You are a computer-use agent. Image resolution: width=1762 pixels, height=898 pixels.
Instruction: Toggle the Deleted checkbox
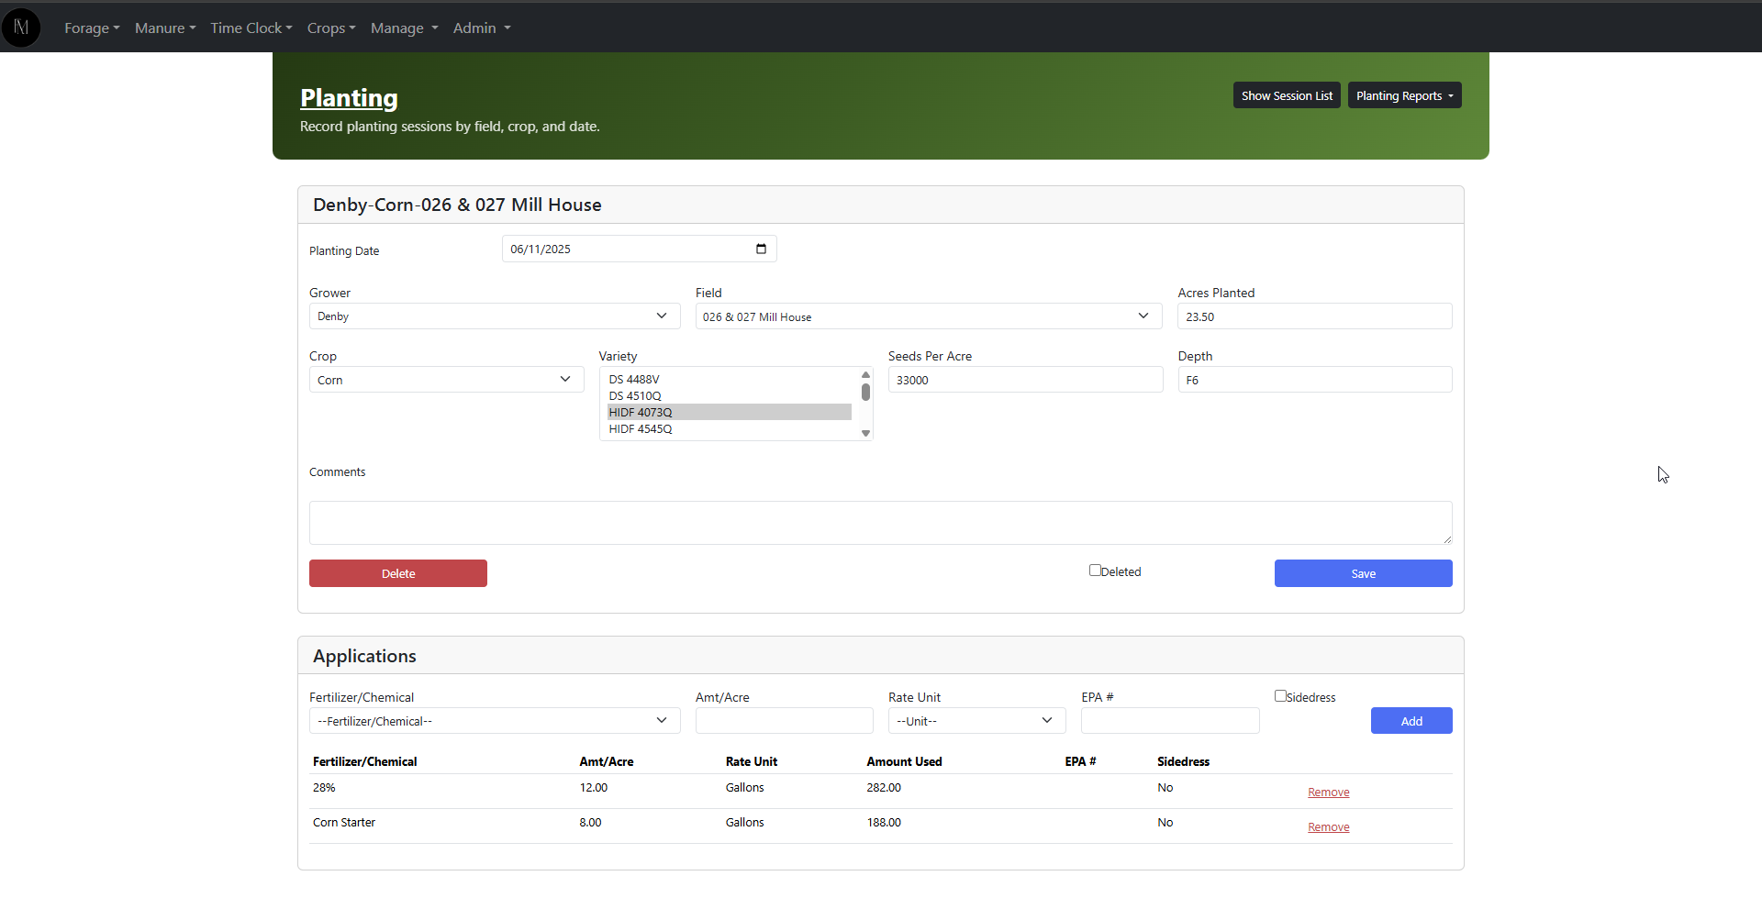click(x=1095, y=571)
